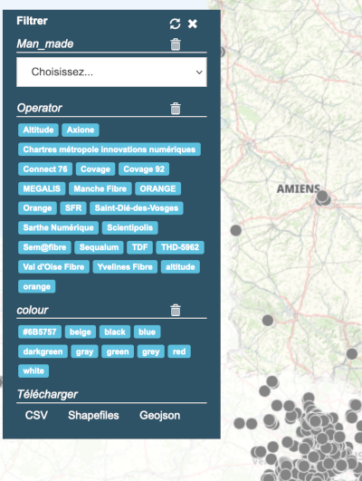Select Chartres métropole innovations numériques tag
Image resolution: width=362 pixels, height=481 pixels.
coord(110,149)
